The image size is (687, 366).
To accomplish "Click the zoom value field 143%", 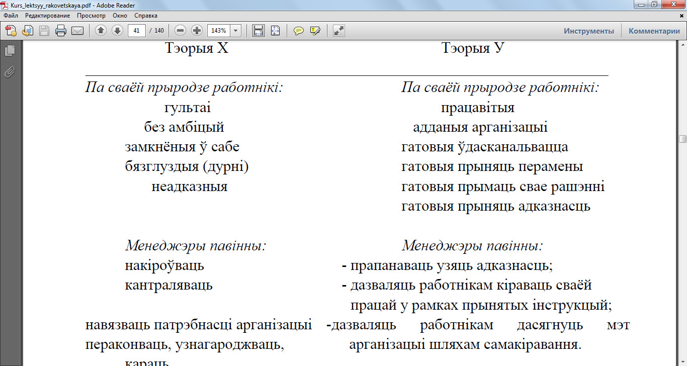I will tap(219, 31).
